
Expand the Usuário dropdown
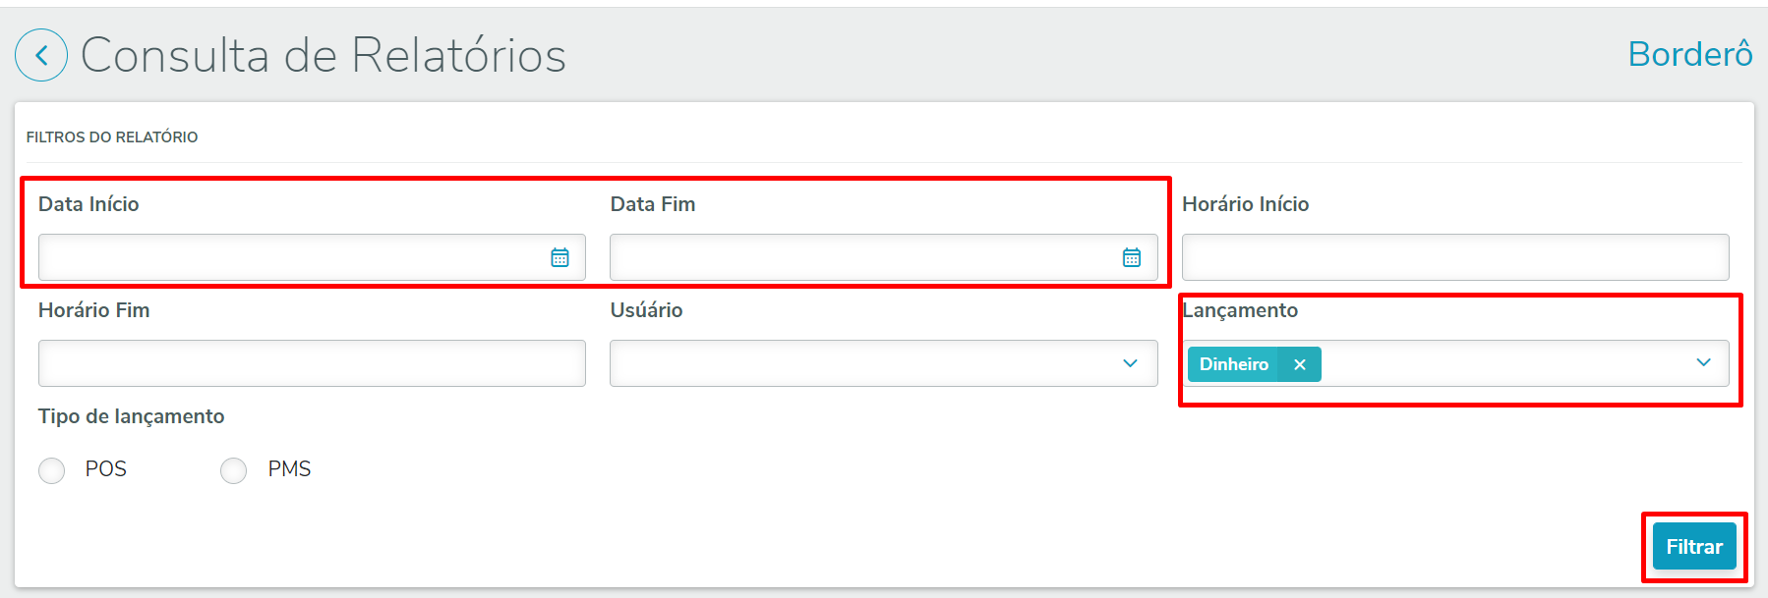(x=1130, y=363)
